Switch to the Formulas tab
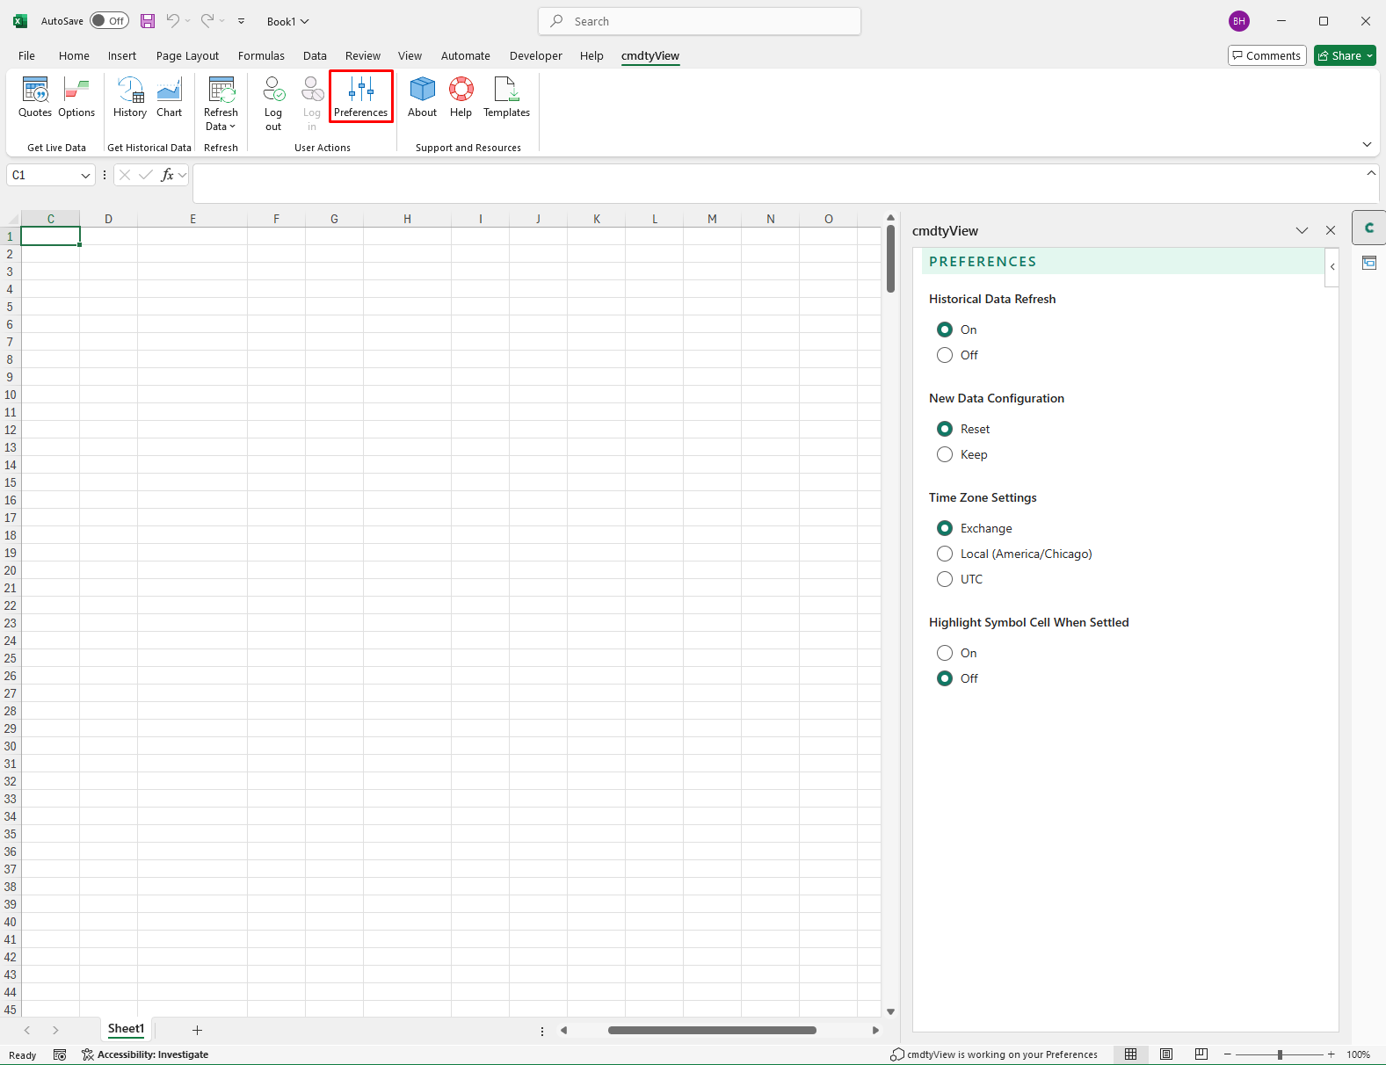Screen dimensions: 1386x1065 [261, 55]
